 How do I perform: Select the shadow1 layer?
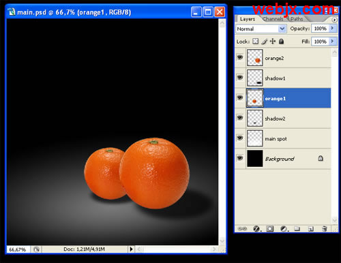[x=283, y=78]
